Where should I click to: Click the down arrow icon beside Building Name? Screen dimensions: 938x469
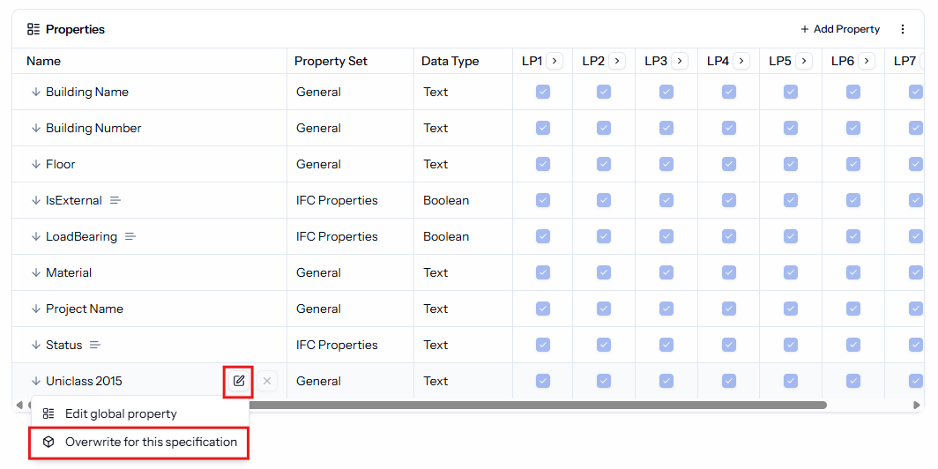pos(36,92)
